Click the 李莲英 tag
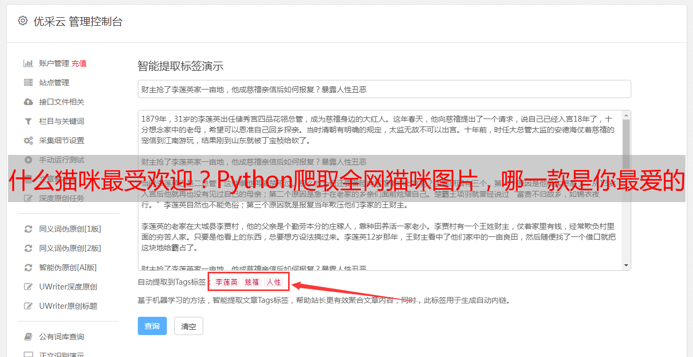693x357 pixels. pyautogui.click(x=227, y=282)
